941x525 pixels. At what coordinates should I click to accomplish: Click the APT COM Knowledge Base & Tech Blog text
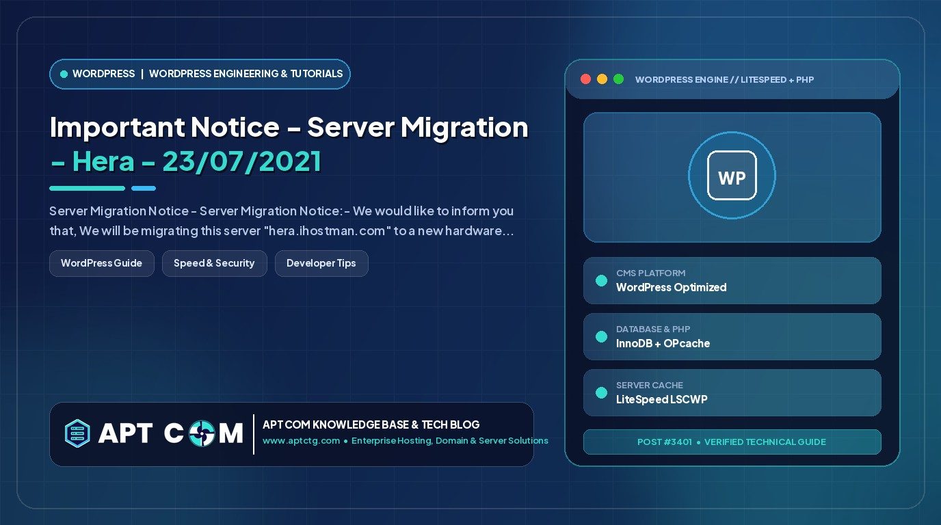click(x=371, y=425)
